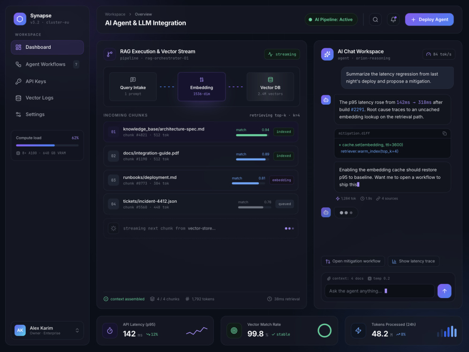Open Vector Logs in sidebar
Screen dimensions: 469x352
47,98
